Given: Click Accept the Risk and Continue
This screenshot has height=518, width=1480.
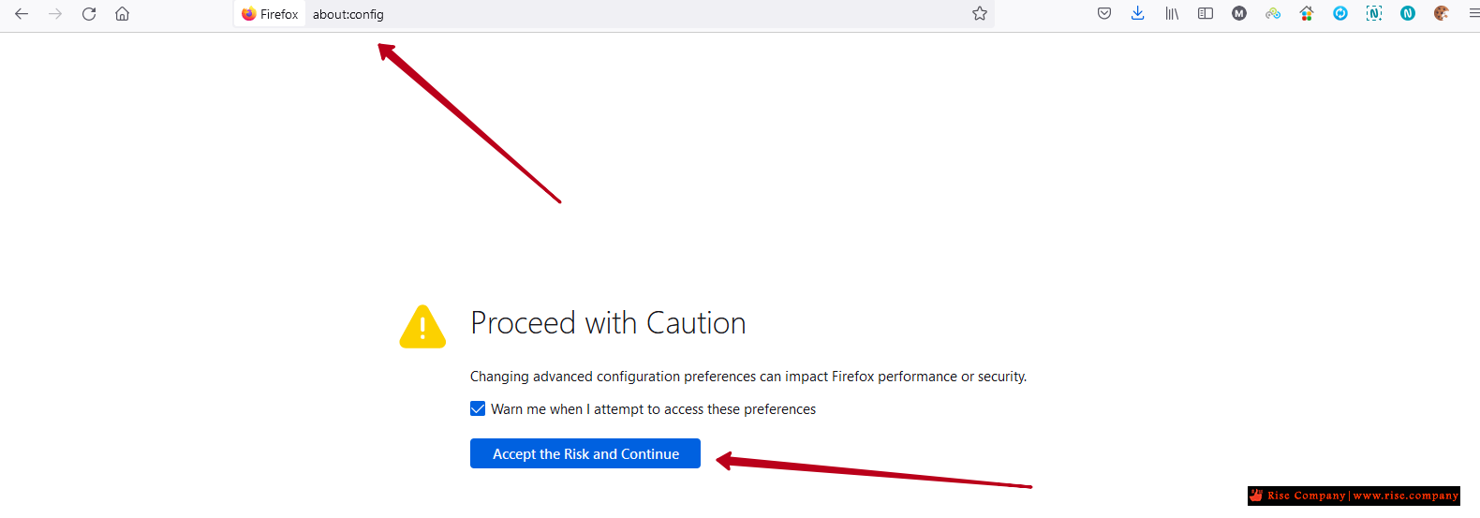Looking at the screenshot, I should click(x=585, y=453).
